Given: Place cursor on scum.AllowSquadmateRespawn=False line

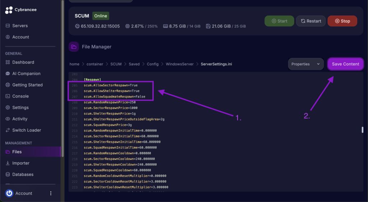Looking at the screenshot, I should pyautogui.click(x=114, y=97).
